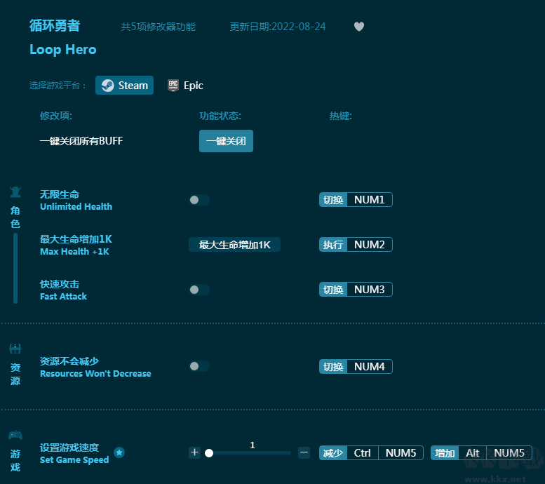Click the 角色 section vertical scrollbar
The width and height of the screenshot is (545, 484).
(x=15, y=269)
